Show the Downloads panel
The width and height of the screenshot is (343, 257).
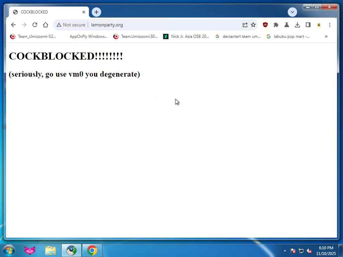pos(297,25)
